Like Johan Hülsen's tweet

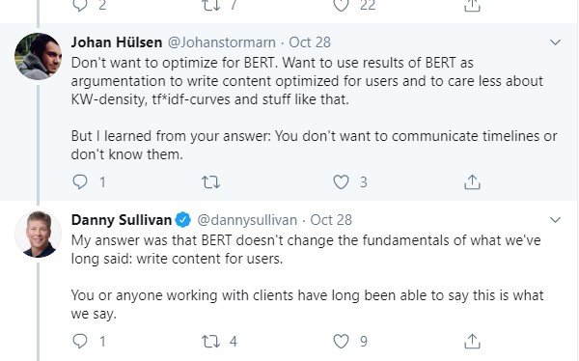point(341,181)
